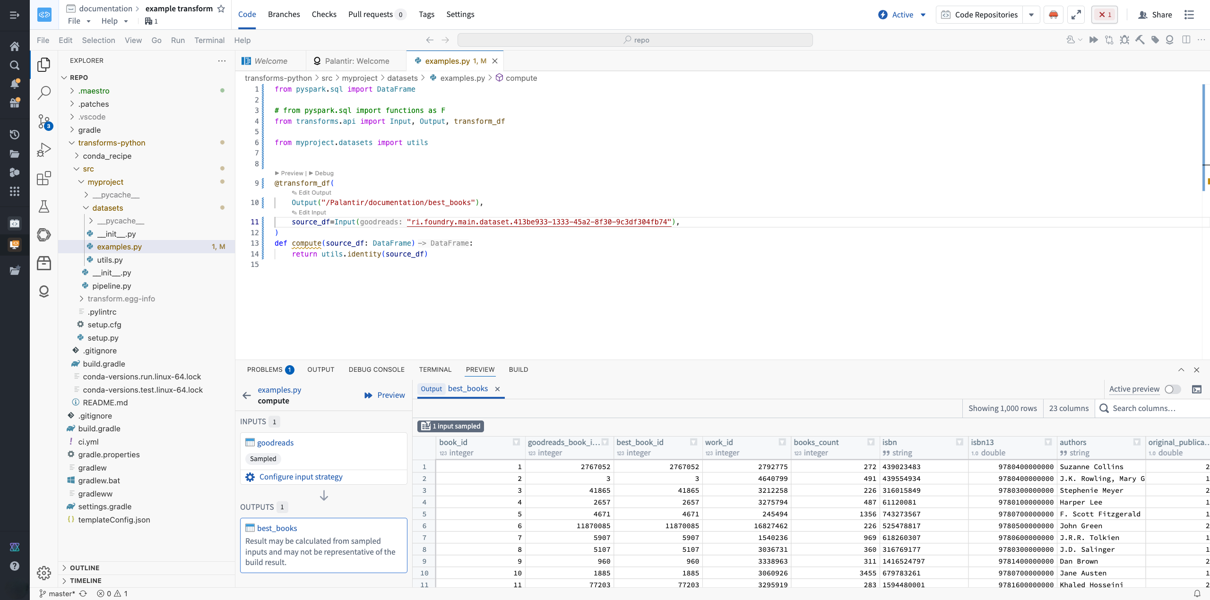1210x600 pixels.
Task: Click the master branch in status bar
Action: pos(57,593)
